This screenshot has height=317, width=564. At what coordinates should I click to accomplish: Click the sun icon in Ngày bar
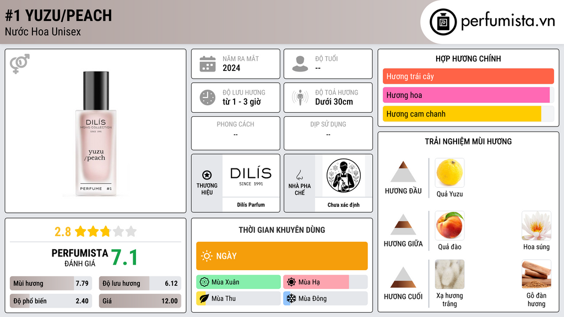(207, 256)
